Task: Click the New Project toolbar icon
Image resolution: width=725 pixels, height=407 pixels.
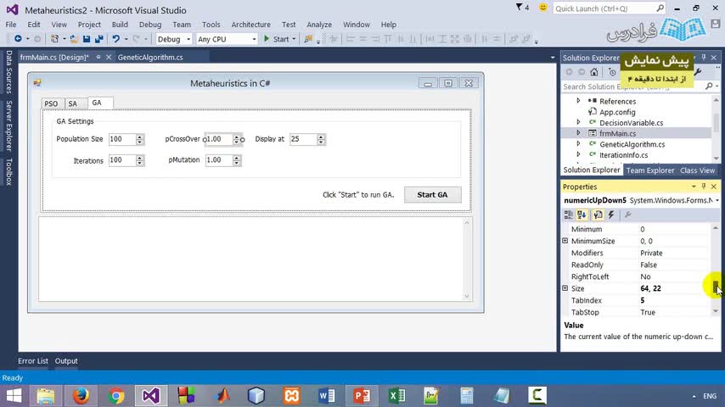Action: [54, 39]
